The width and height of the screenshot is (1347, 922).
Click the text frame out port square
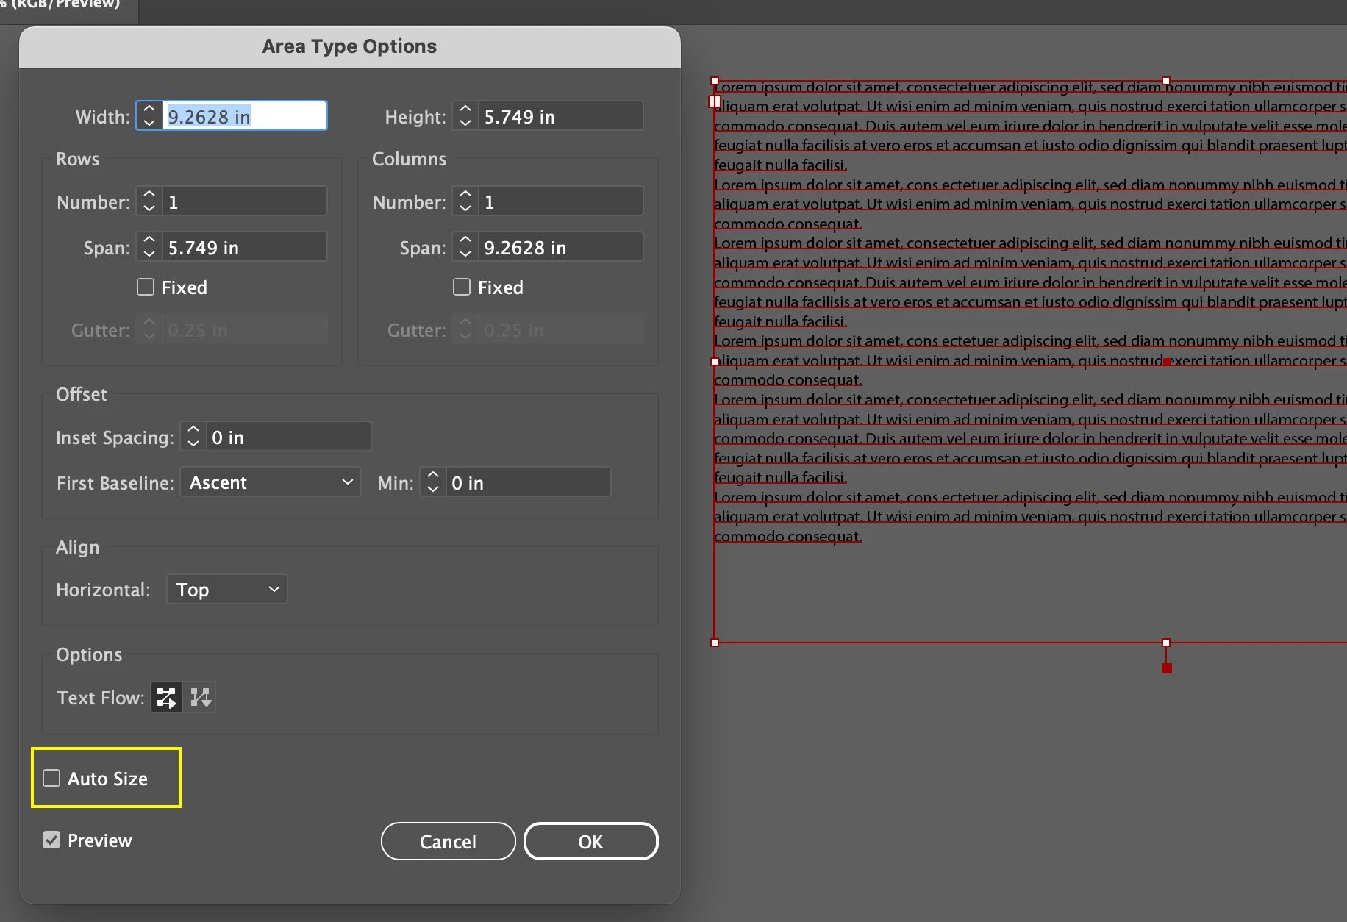pyautogui.click(x=1166, y=668)
